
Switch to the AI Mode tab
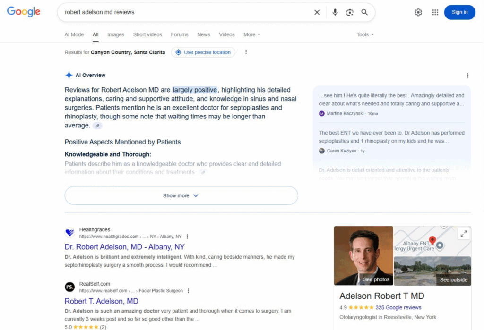pos(74,34)
